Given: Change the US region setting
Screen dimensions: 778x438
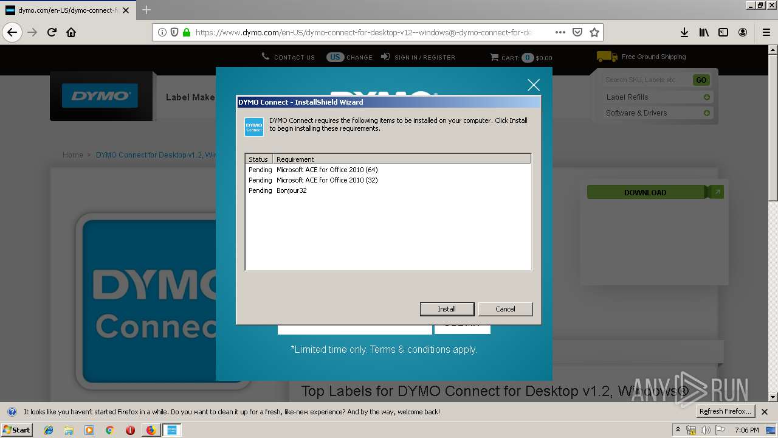Looking at the screenshot, I should click(x=349, y=57).
